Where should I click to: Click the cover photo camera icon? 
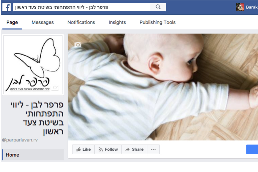[78, 44]
